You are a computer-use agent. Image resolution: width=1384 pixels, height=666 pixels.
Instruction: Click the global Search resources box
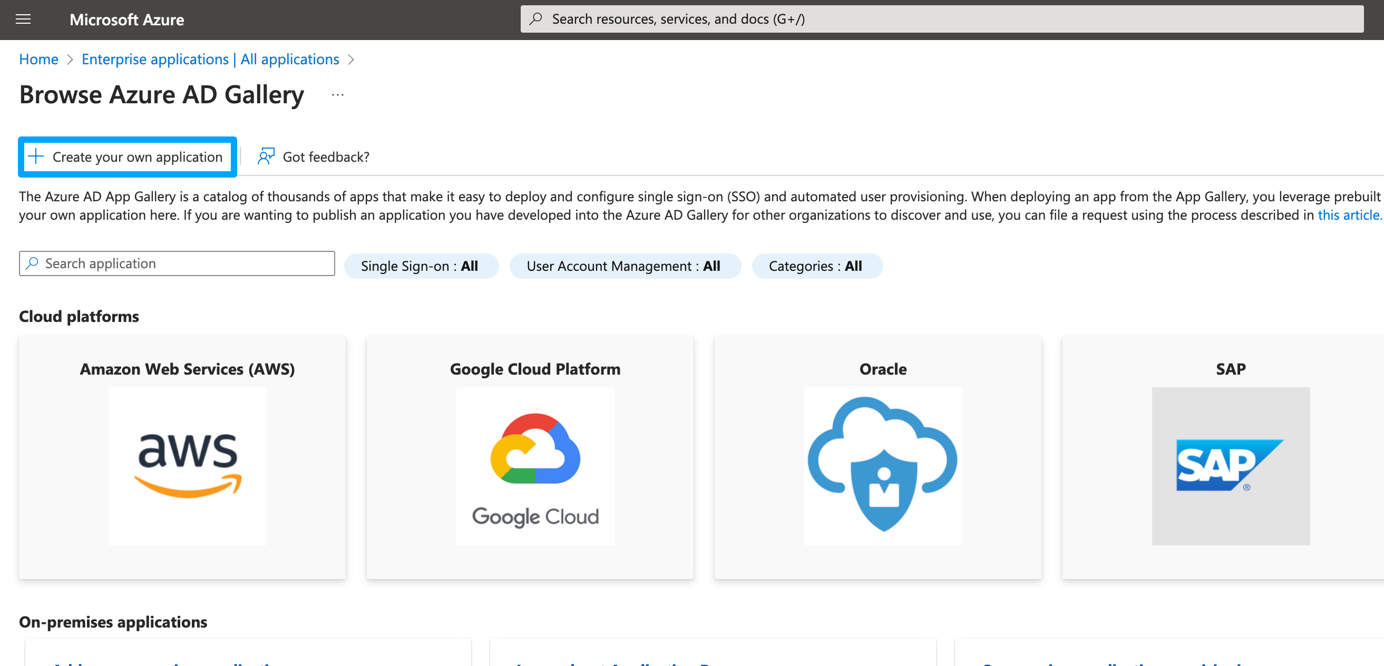940,19
